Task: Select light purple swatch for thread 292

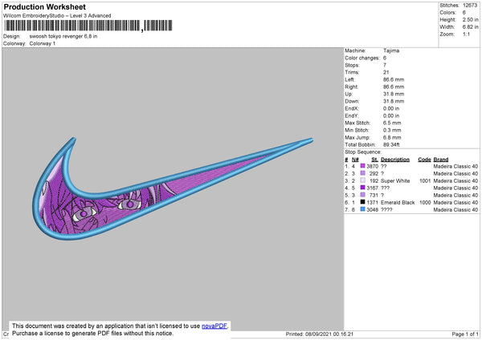Action: click(x=363, y=173)
